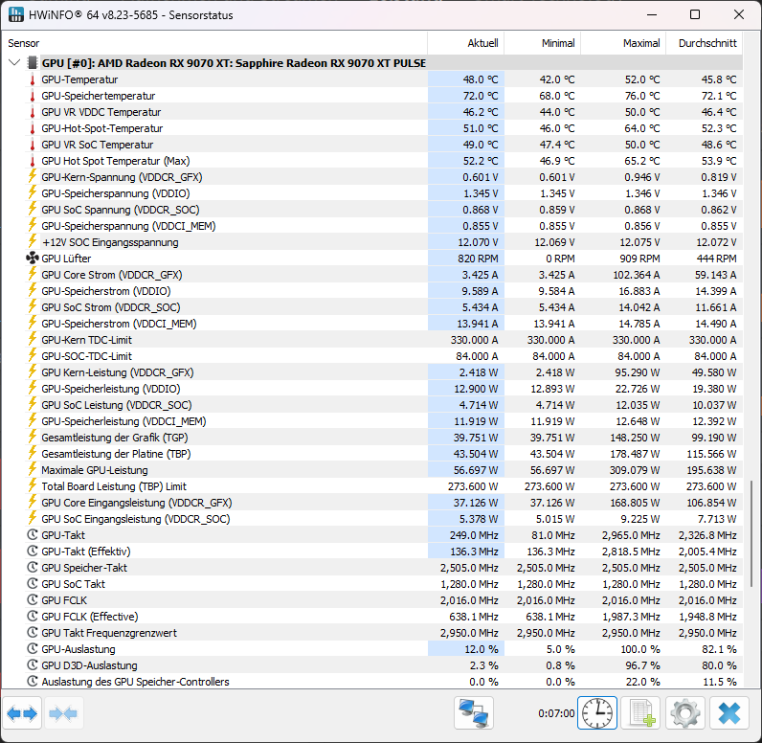Viewport: 762px width, 743px height.
Task: Click the Maximal column header
Action: coord(623,43)
